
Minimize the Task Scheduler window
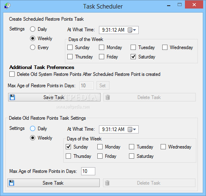(169, 6)
